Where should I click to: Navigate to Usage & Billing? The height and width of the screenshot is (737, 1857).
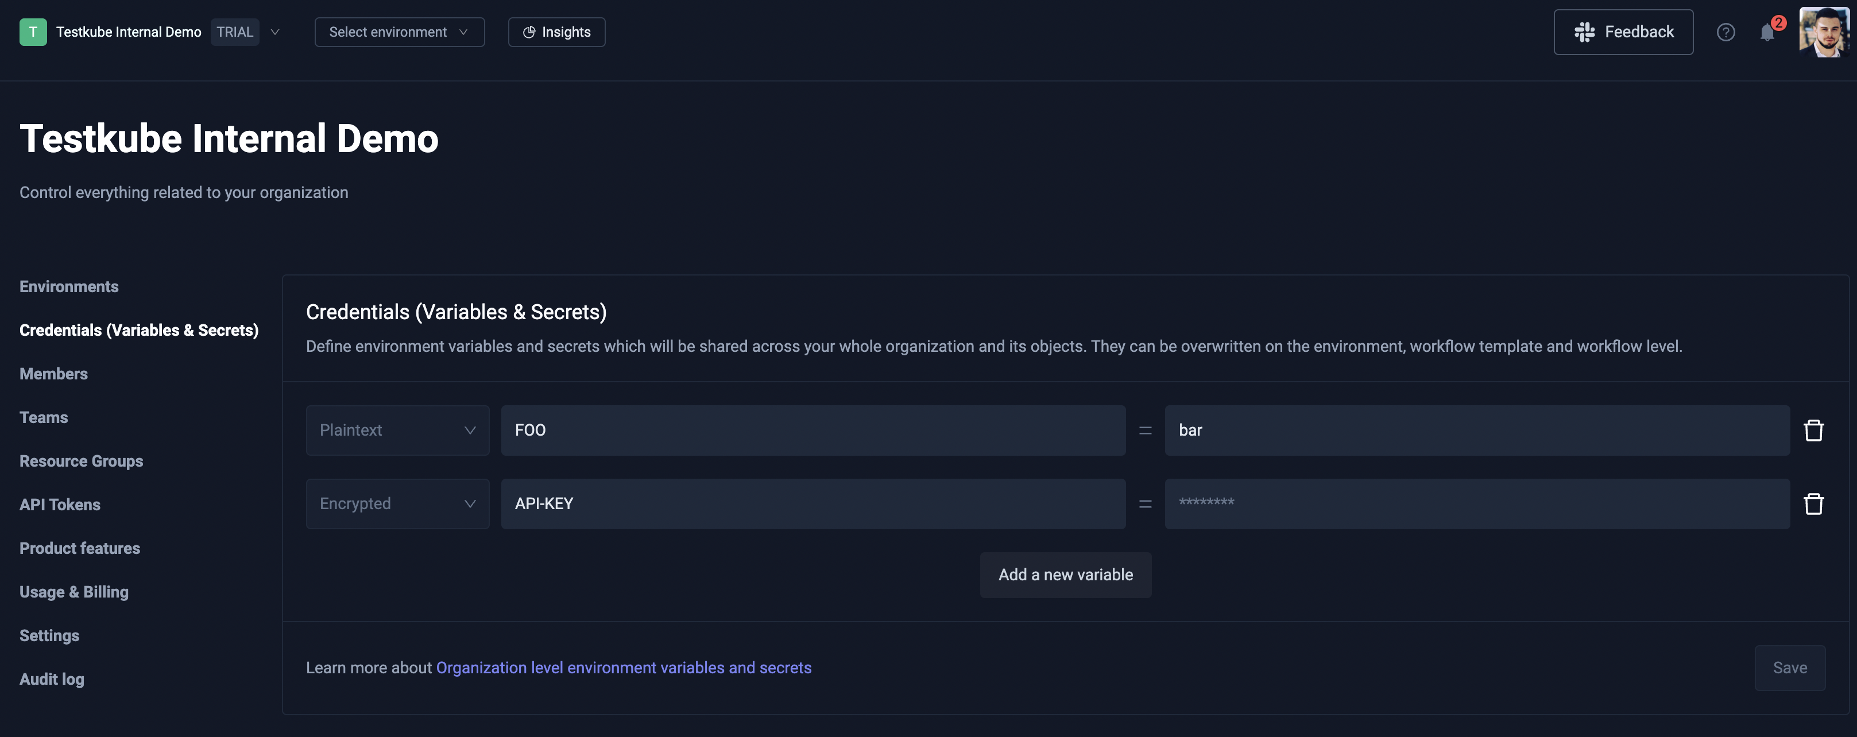(x=73, y=592)
